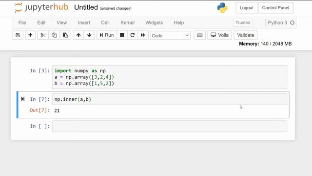This screenshot has width=312, height=176.
Task: Open the cell type Code dropdown
Action: (170, 36)
